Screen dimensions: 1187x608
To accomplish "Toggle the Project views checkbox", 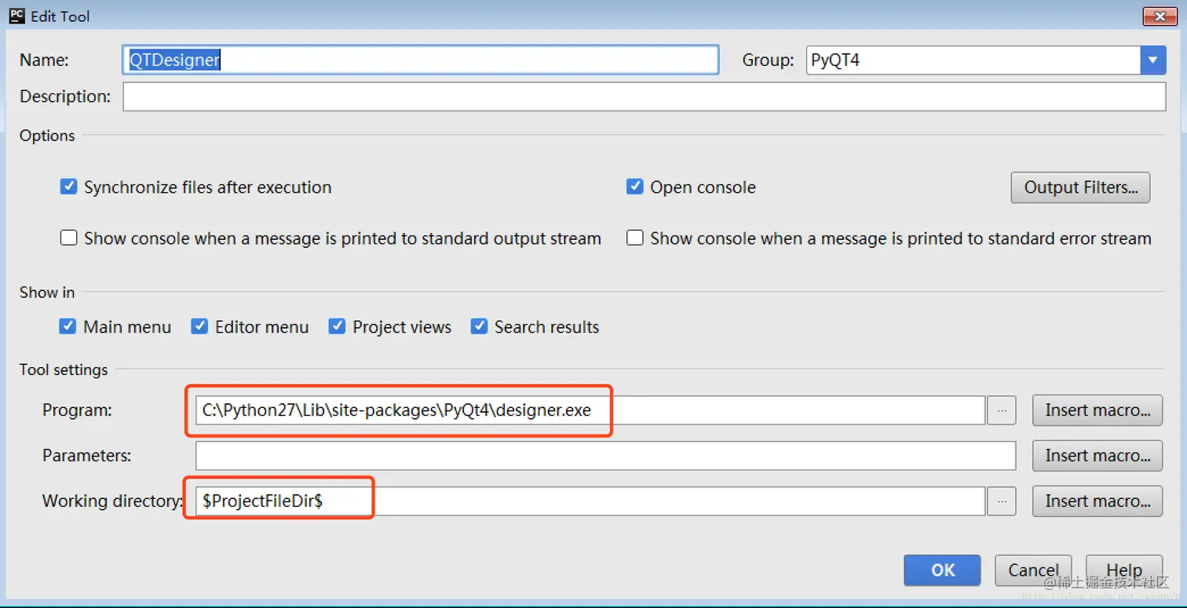I will pyautogui.click(x=338, y=326).
